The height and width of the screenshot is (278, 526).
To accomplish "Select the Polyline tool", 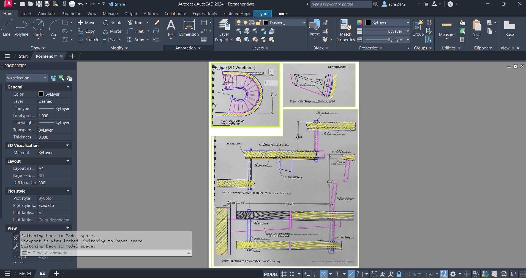I will click(21, 28).
